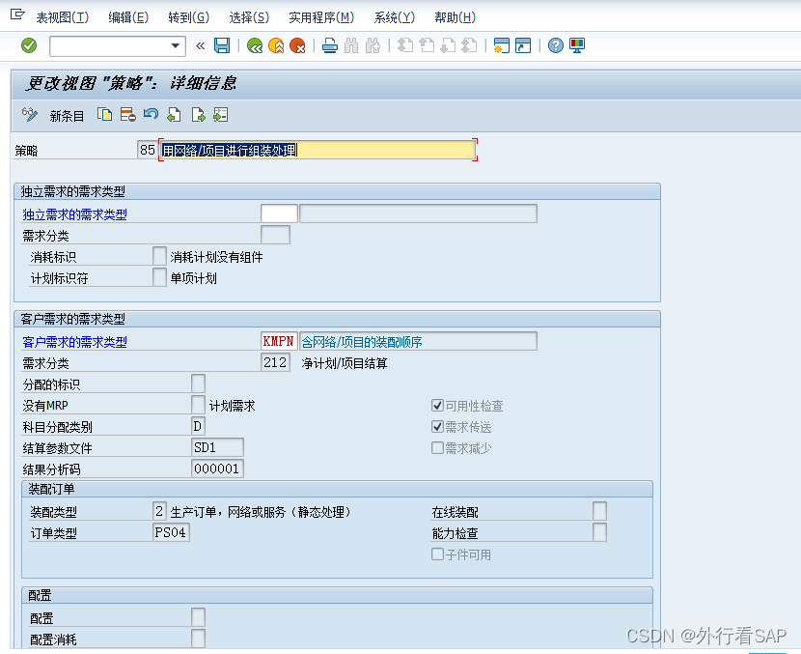Click the 新条目 button
Image resolution: width=801 pixels, height=654 pixels.
[x=67, y=116]
